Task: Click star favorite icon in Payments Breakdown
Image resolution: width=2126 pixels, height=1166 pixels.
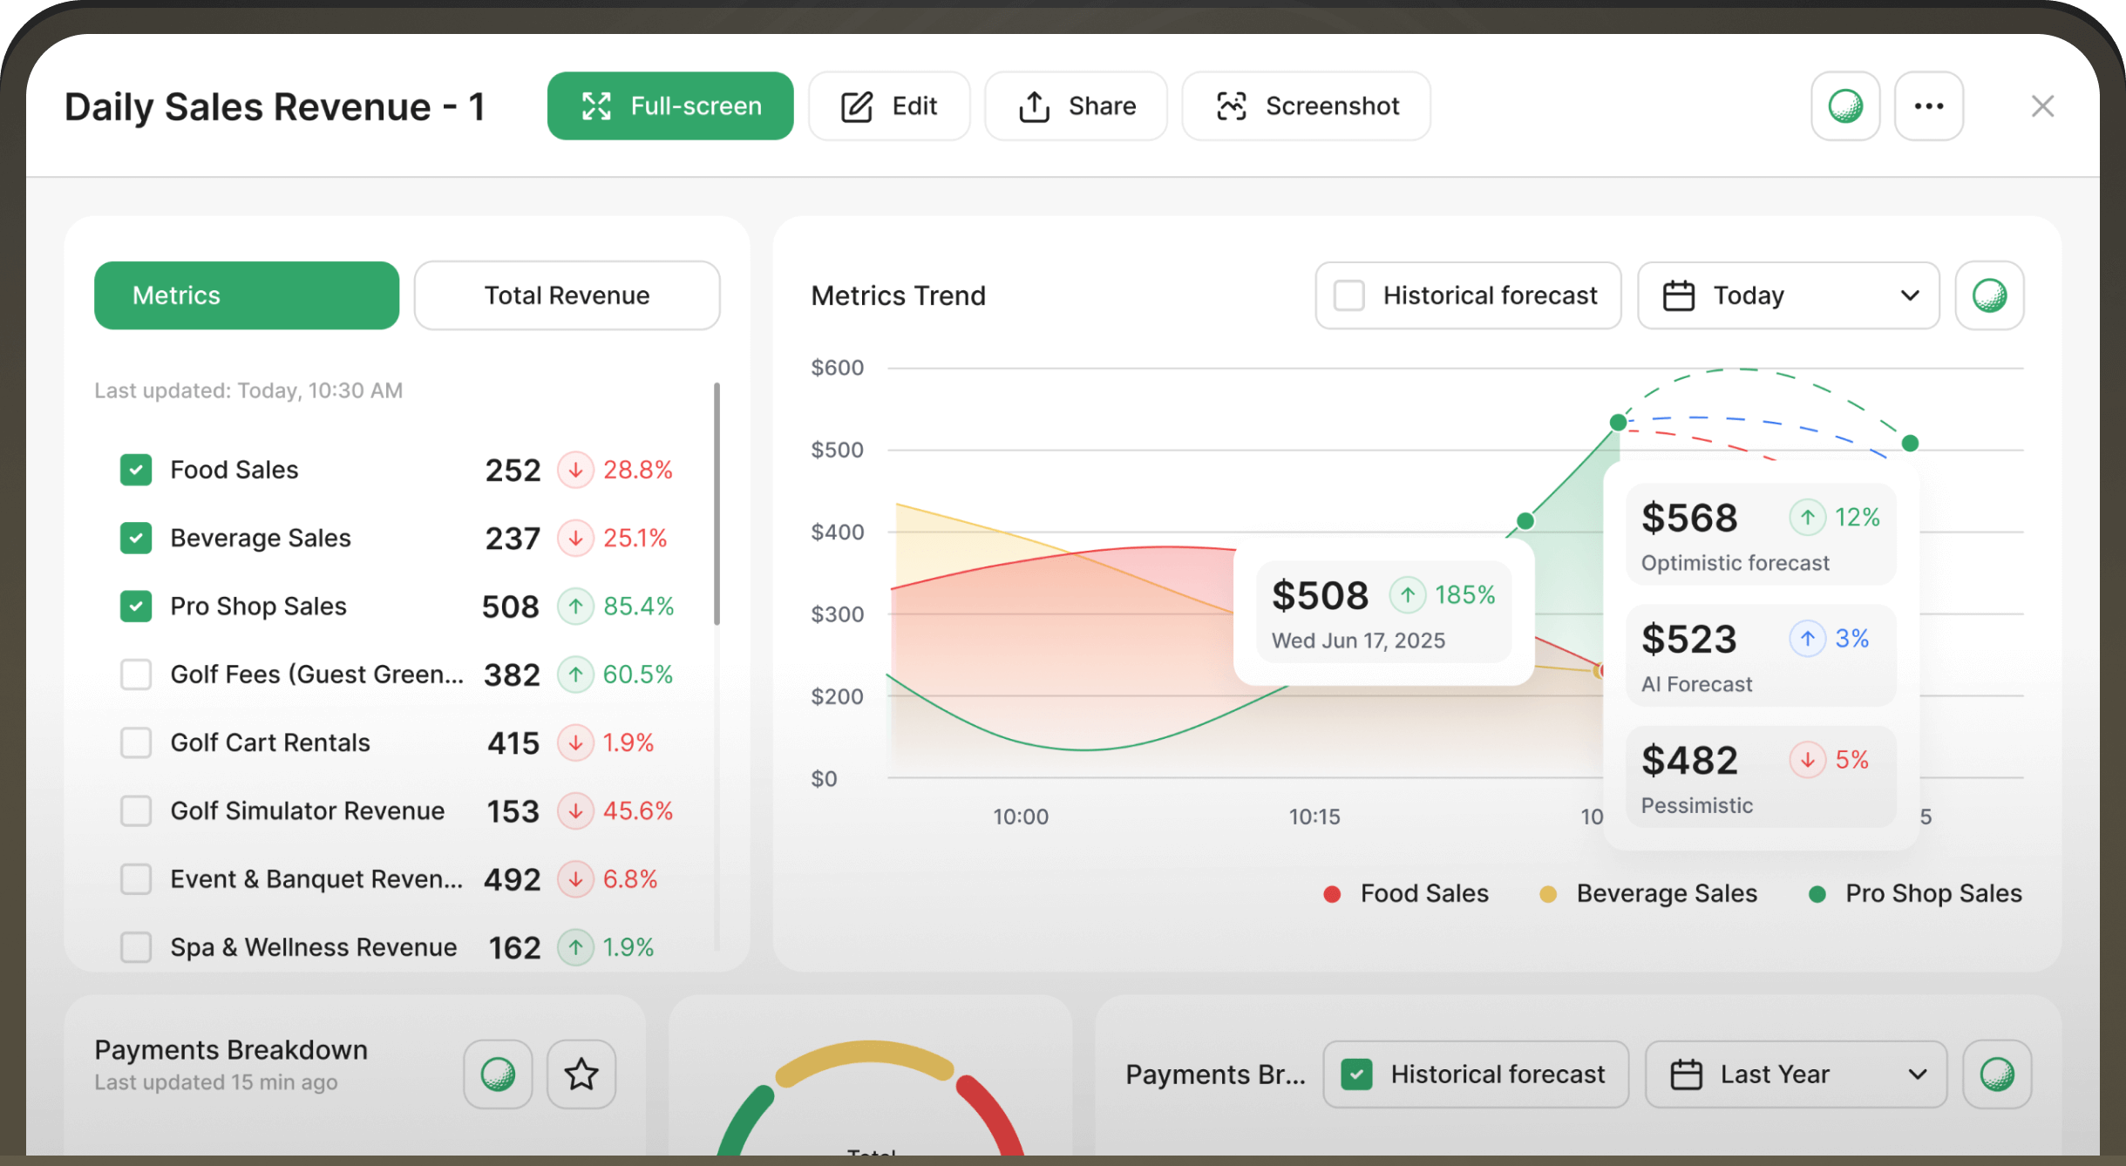Action: click(581, 1074)
